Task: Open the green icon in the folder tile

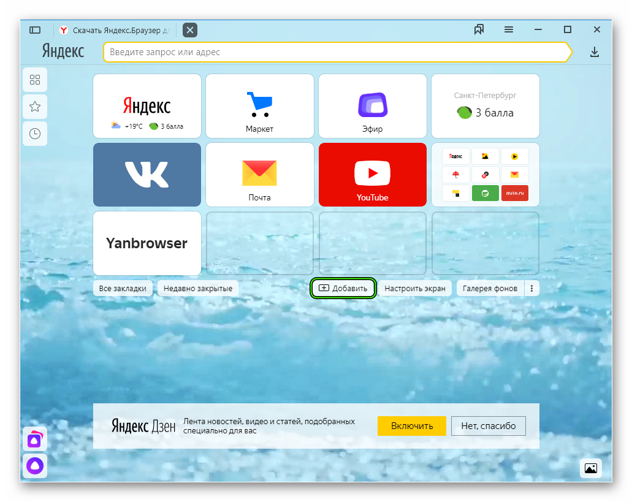Action: tap(485, 194)
